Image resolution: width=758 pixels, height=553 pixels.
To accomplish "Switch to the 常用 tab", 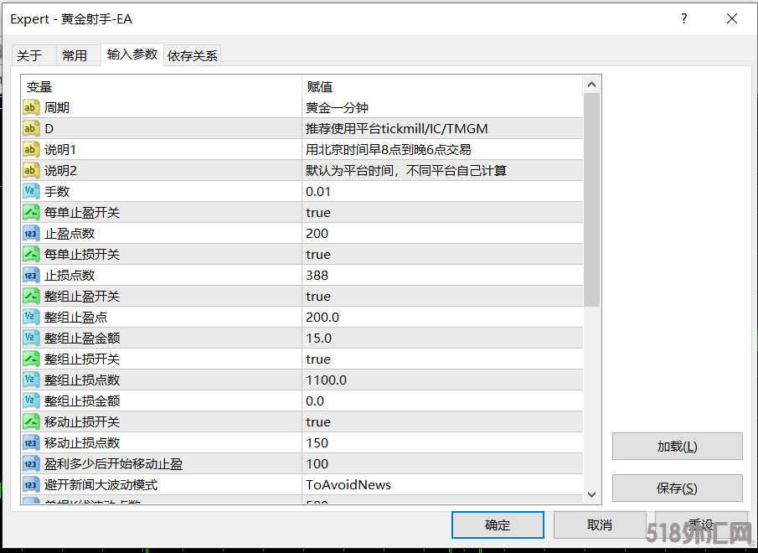I will 75,55.
